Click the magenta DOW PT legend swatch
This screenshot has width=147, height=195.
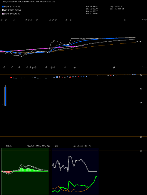point(3,14)
